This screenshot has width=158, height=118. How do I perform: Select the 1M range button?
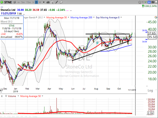(22, 117)
